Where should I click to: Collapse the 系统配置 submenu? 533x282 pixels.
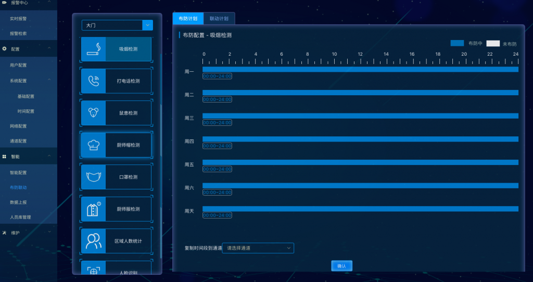pos(49,81)
